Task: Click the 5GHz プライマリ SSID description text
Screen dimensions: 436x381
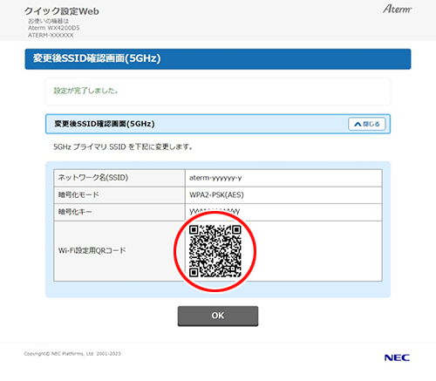Action: point(123,147)
